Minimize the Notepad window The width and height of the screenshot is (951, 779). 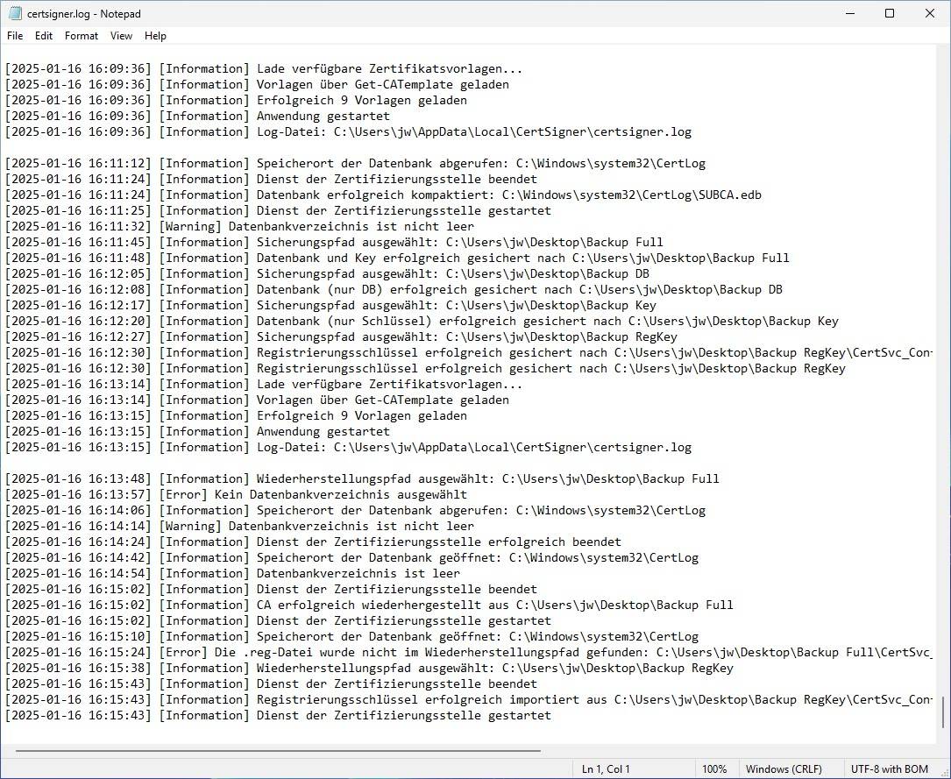[x=848, y=13]
